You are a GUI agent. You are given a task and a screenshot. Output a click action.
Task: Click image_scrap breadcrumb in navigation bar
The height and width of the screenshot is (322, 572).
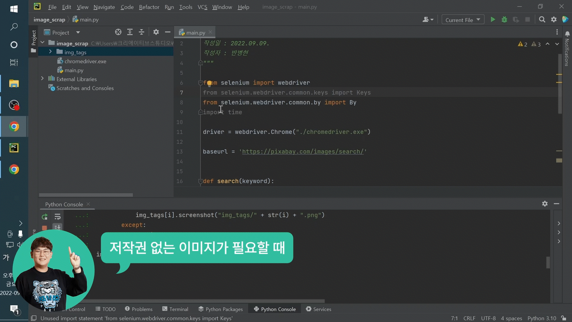click(x=49, y=20)
